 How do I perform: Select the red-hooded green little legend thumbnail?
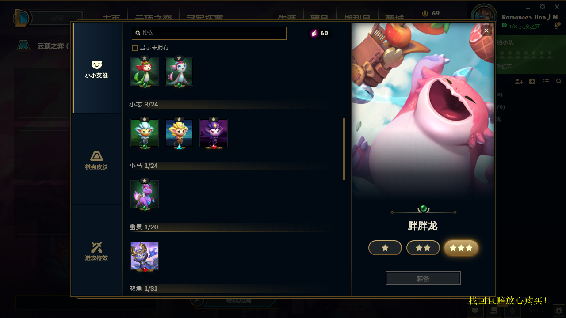click(145, 72)
